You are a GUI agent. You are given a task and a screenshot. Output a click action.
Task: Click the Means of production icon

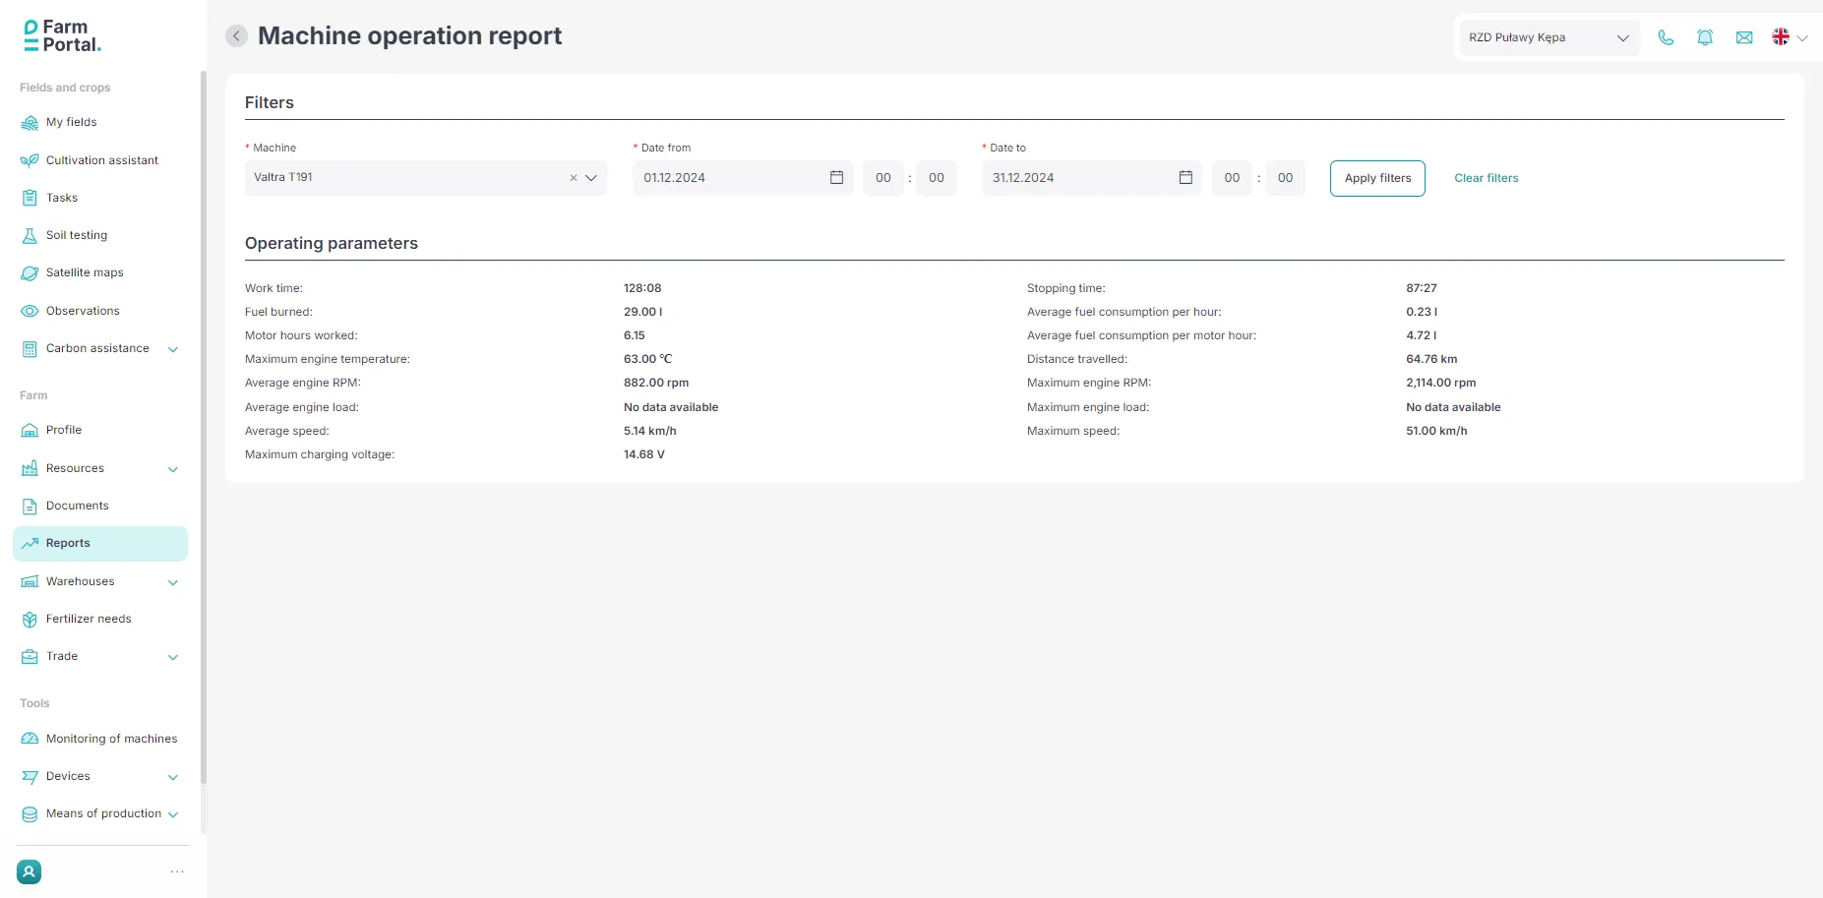click(x=30, y=813)
